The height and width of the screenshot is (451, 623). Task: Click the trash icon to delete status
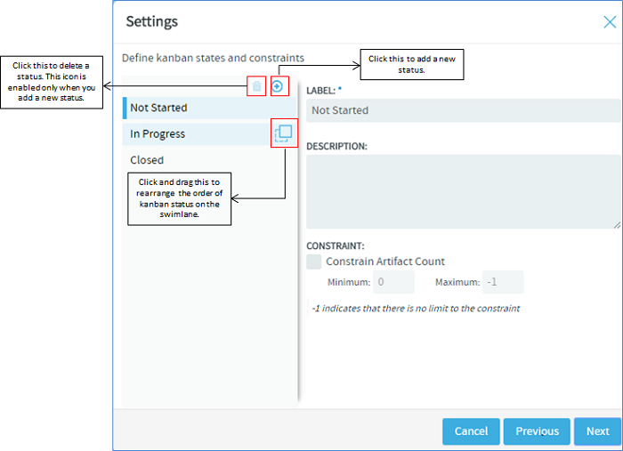pos(256,85)
